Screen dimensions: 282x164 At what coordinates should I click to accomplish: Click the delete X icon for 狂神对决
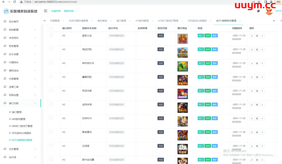click(x=262, y=118)
